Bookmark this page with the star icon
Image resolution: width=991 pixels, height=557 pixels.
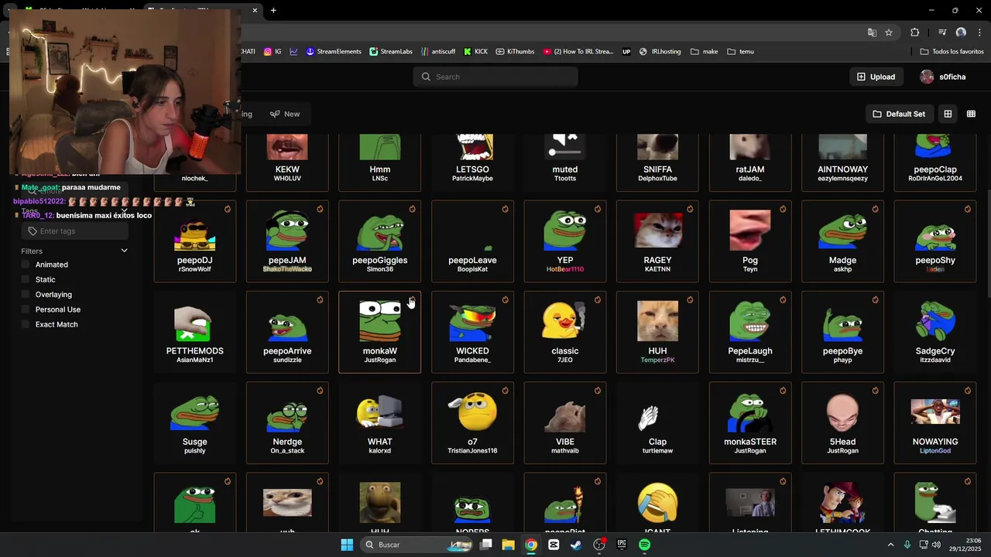pyautogui.click(x=889, y=32)
